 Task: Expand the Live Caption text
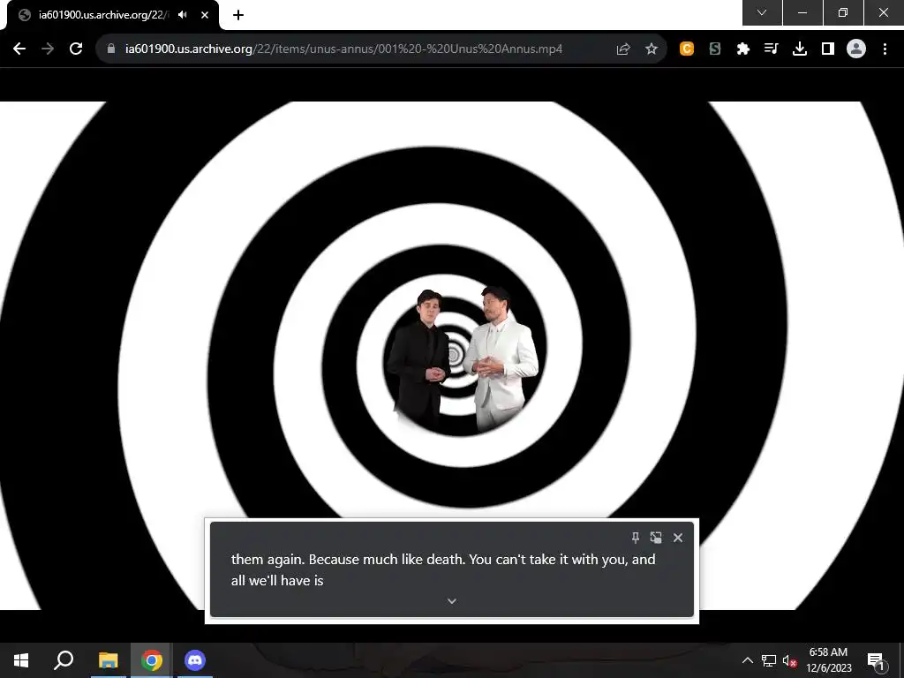click(452, 601)
